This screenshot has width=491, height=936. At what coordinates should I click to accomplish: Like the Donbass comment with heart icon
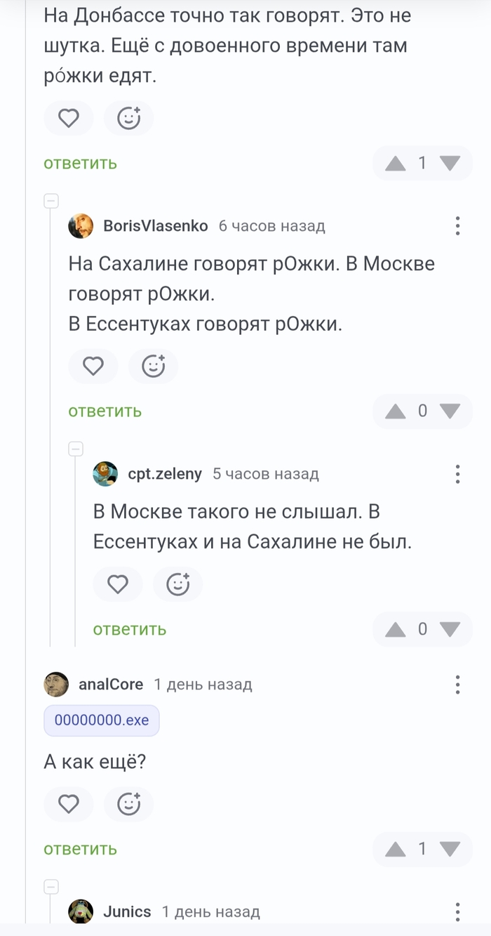point(68,119)
